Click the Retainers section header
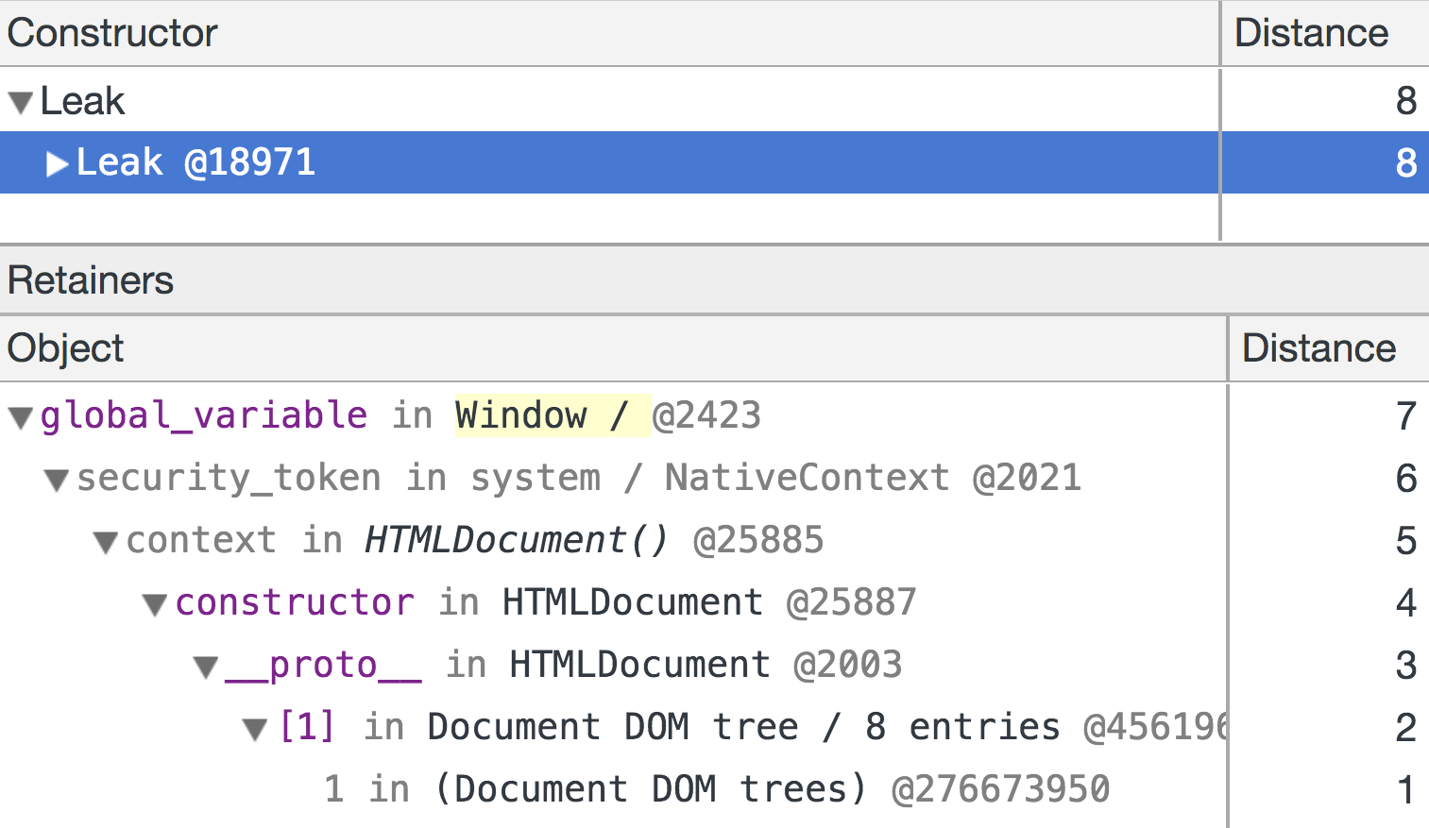Image resolution: width=1429 pixels, height=828 pixels. [x=91, y=280]
